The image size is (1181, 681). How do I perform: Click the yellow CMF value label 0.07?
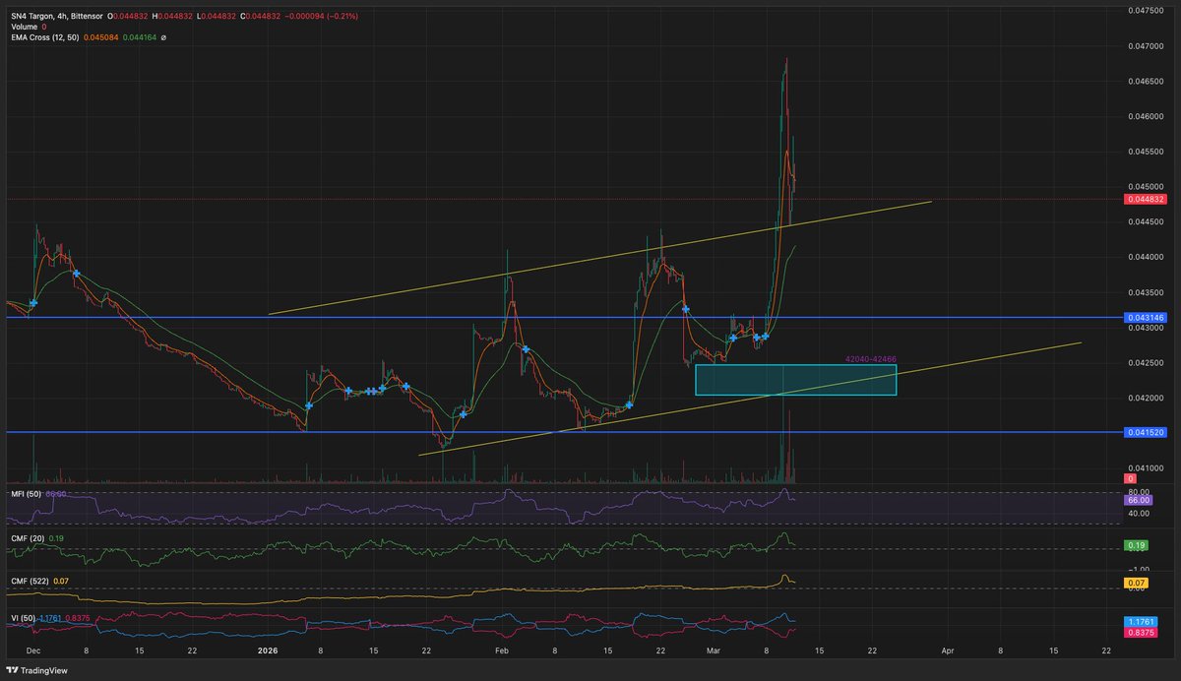pos(1134,584)
